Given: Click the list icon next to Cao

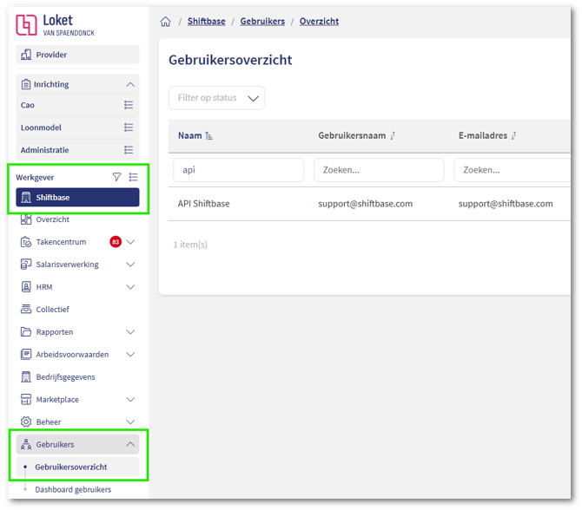Looking at the screenshot, I should (x=129, y=106).
